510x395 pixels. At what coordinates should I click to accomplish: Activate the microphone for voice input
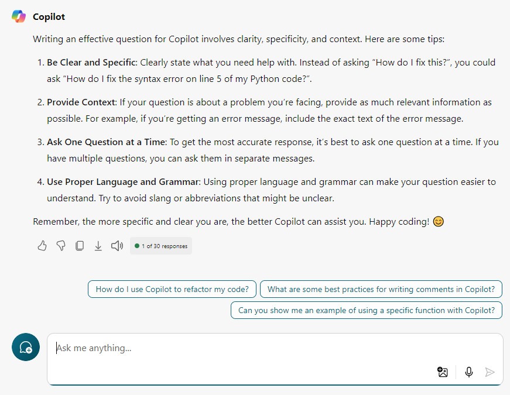click(468, 372)
